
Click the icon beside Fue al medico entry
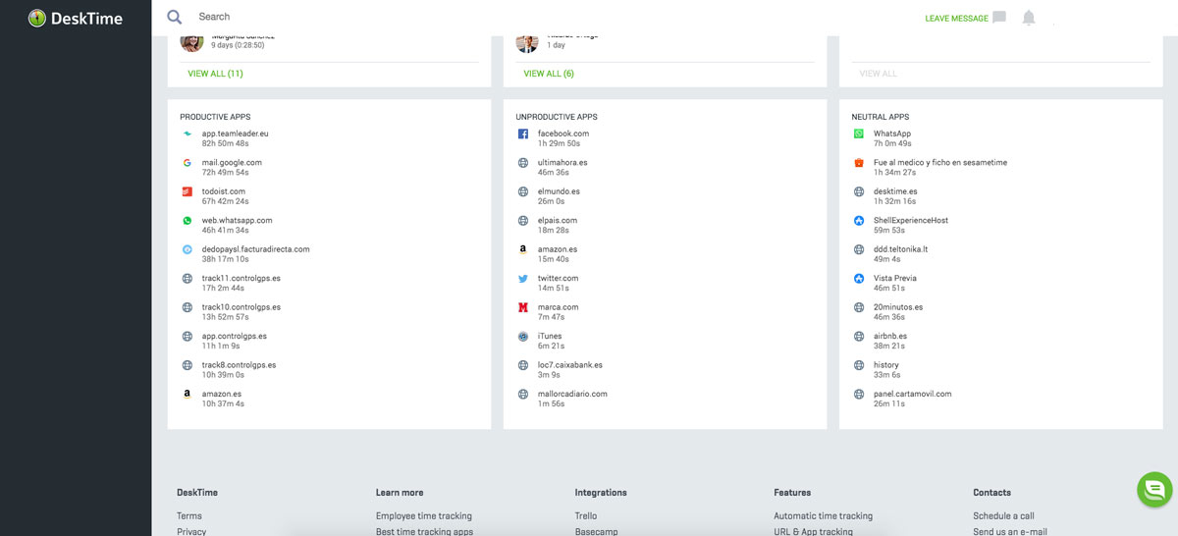click(x=859, y=163)
